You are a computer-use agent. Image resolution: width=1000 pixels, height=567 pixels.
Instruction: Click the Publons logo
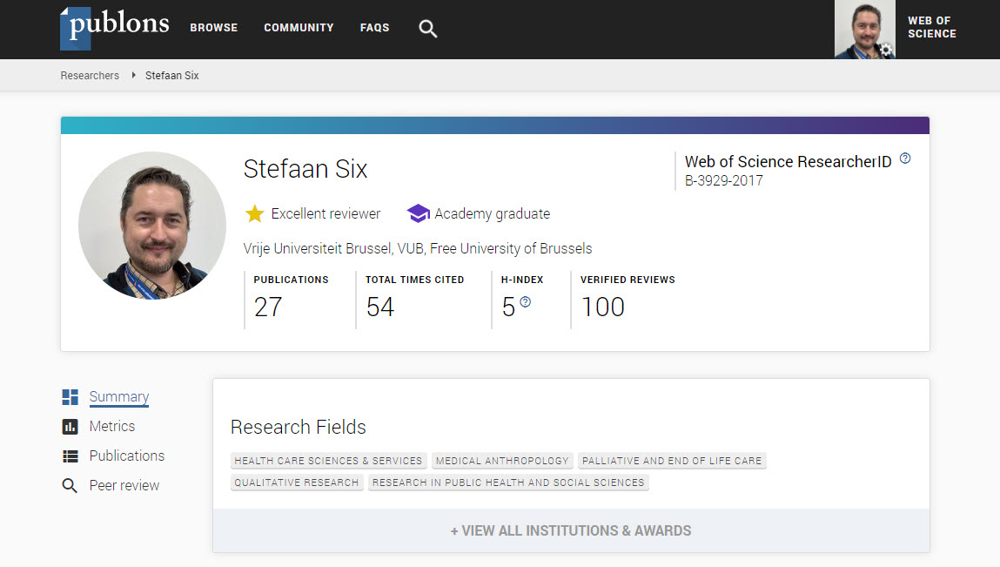[x=115, y=28]
